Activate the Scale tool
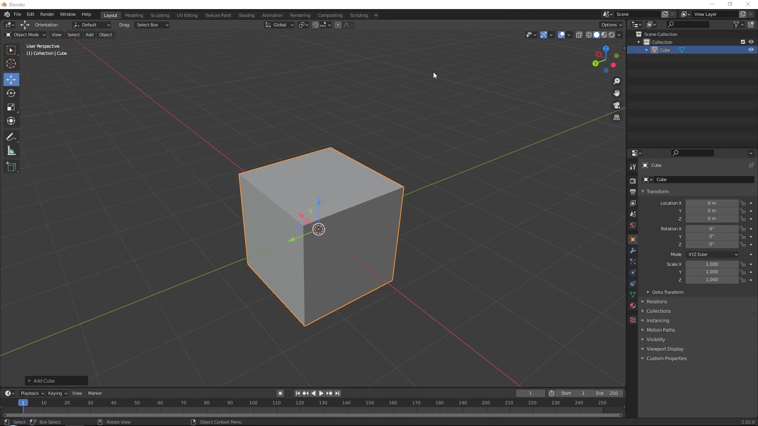Screen dimensions: 758x426 click(x=11, y=107)
